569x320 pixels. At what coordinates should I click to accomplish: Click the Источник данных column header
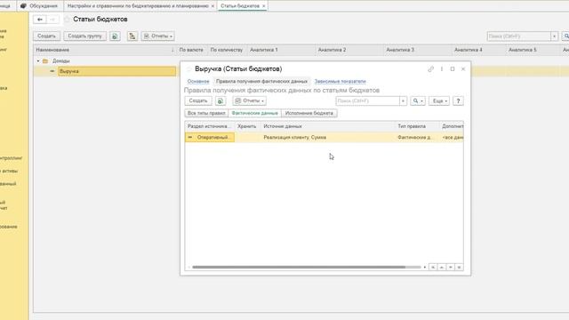328,126
